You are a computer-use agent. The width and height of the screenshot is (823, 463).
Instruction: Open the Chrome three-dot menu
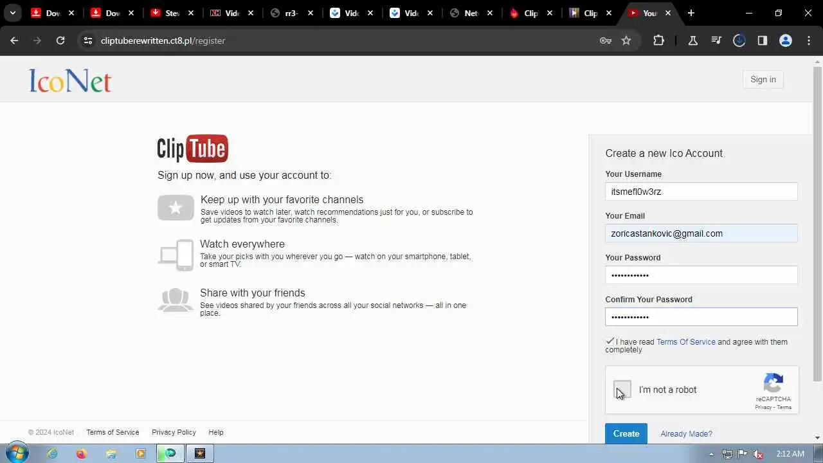click(x=809, y=41)
